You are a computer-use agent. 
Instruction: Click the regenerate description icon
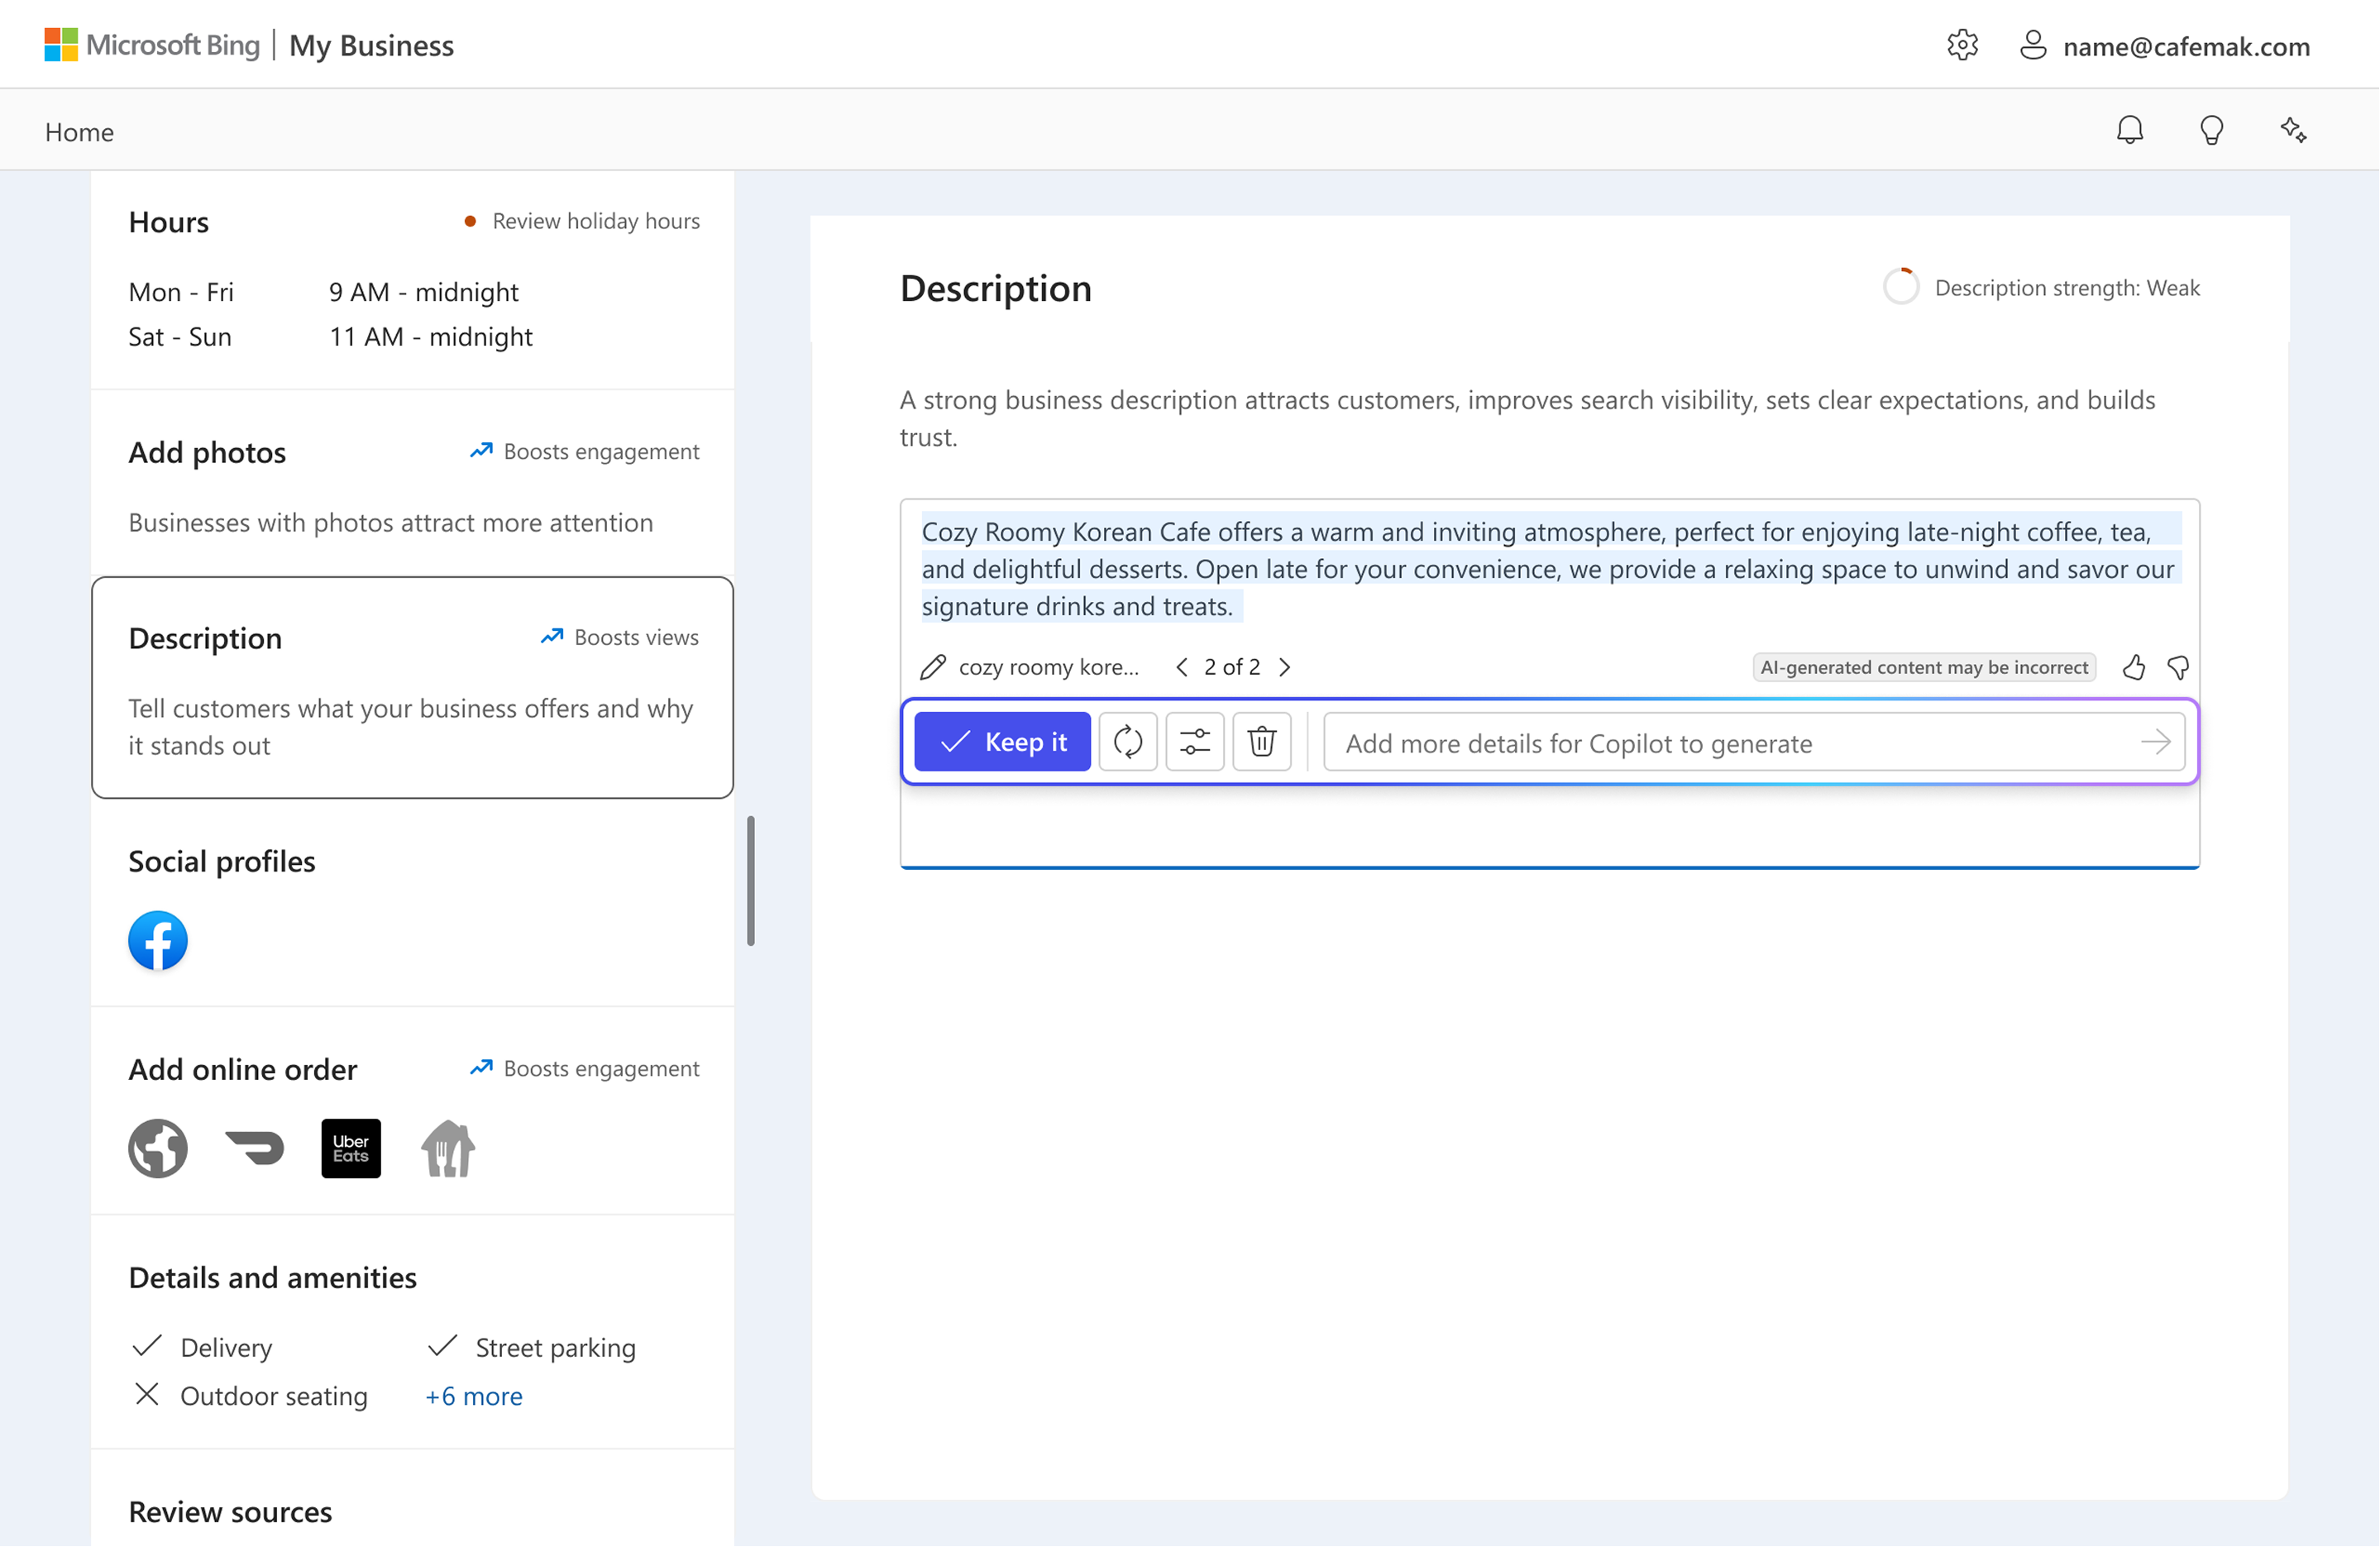coord(1127,742)
